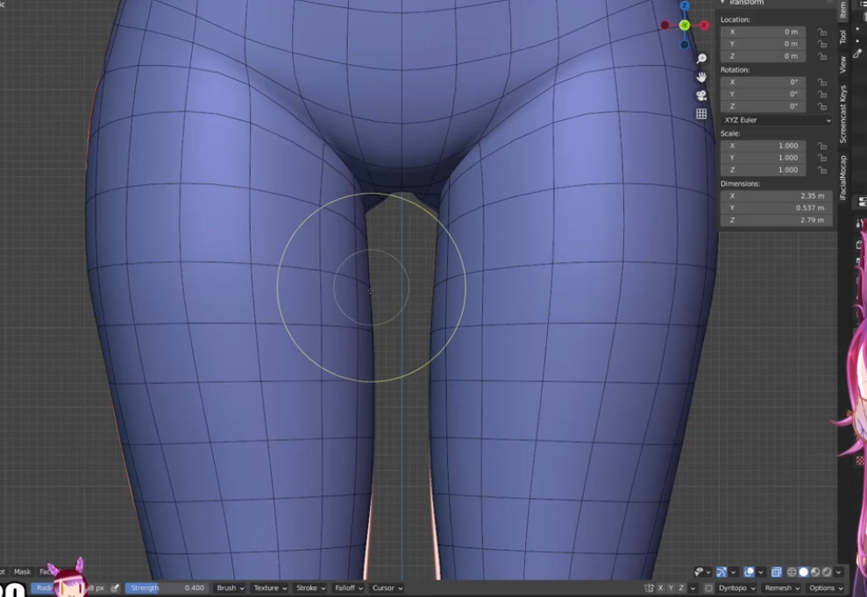This screenshot has height=597, width=867.
Task: Click the Dimensions X value field
Action: 776,196
